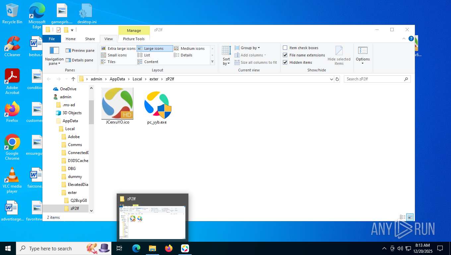Select the View ribbon tab
This screenshot has height=255, width=451.
pos(108,39)
